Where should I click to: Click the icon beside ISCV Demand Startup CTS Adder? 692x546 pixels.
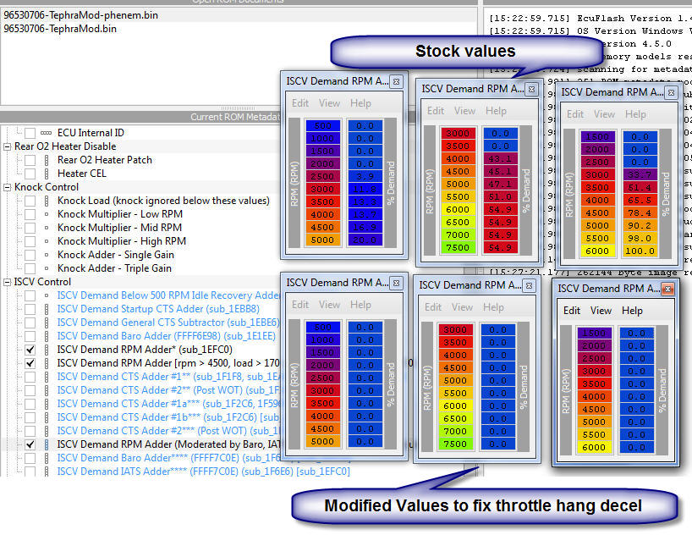click(x=46, y=309)
